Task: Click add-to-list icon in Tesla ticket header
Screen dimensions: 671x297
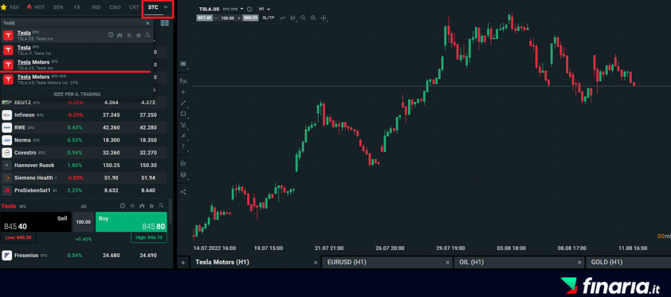Action: coord(161,206)
